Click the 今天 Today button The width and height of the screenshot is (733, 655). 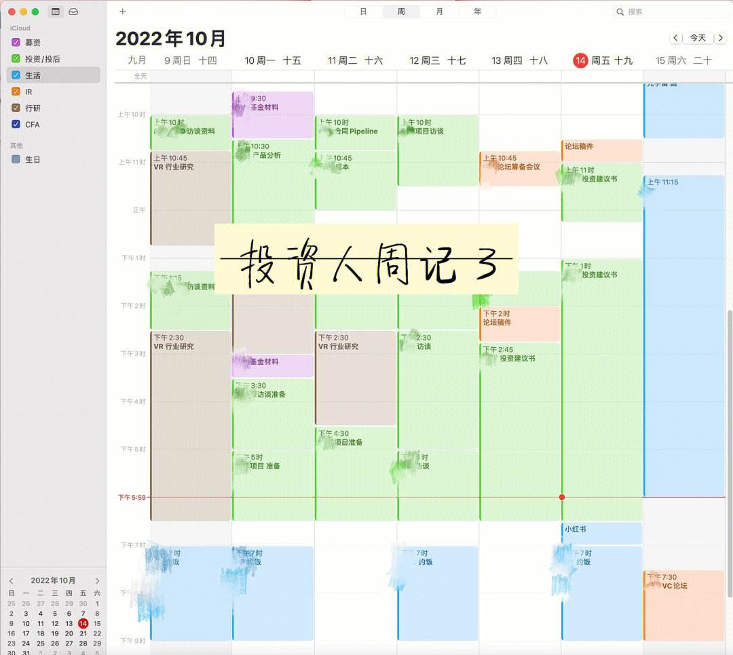coord(699,38)
